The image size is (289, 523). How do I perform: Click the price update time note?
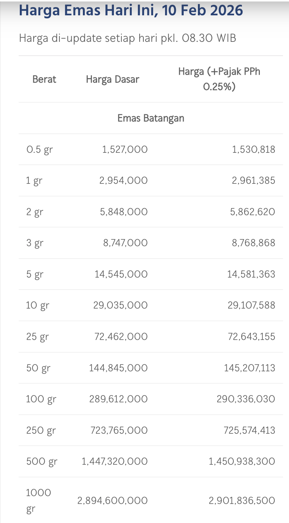click(x=127, y=38)
